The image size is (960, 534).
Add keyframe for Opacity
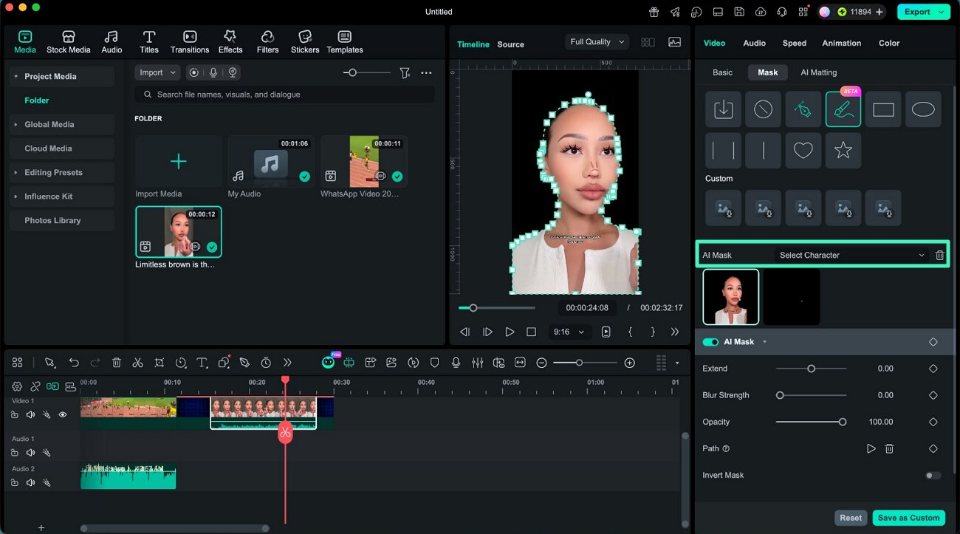933,422
